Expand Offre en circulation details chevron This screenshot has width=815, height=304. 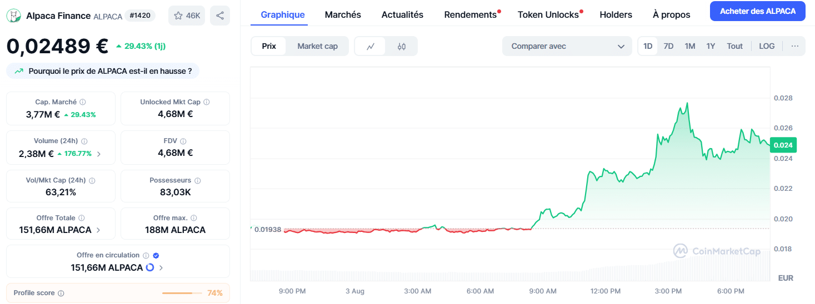161,267
